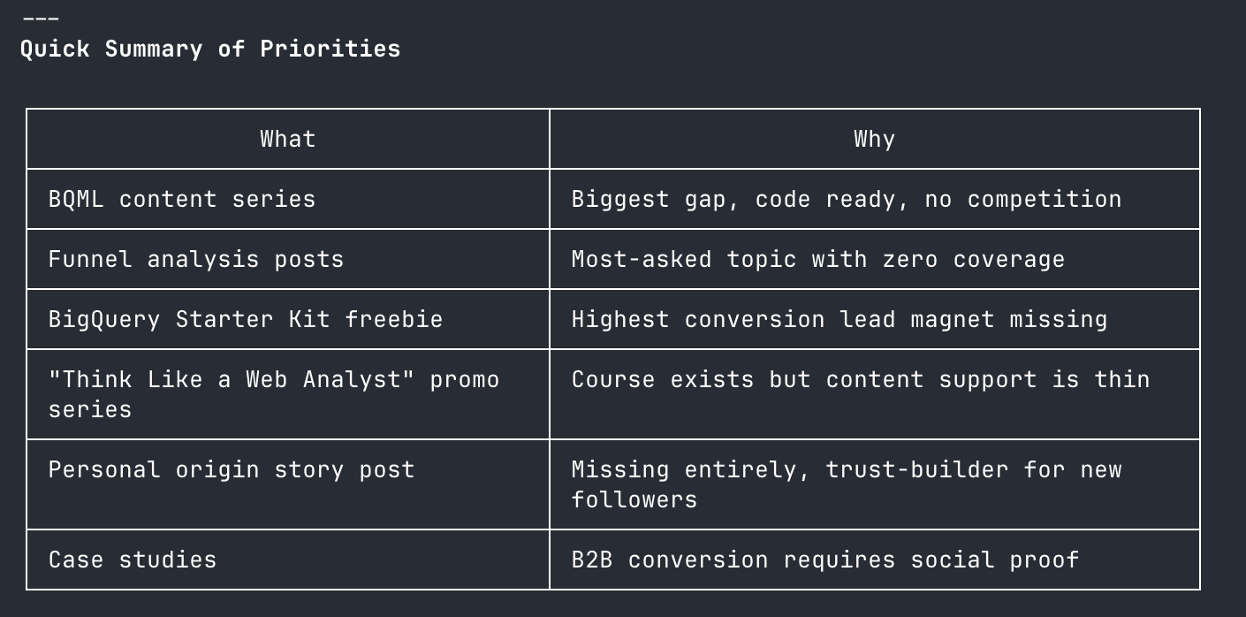Select the "Case studies" cell
1246x617 pixels.
coord(132,560)
